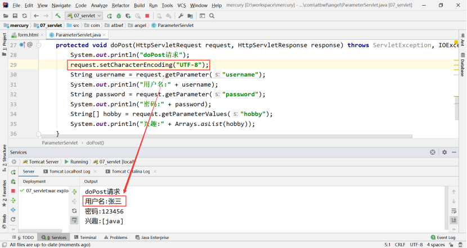
Task: Open the Structure tool window
Action: 4,158
